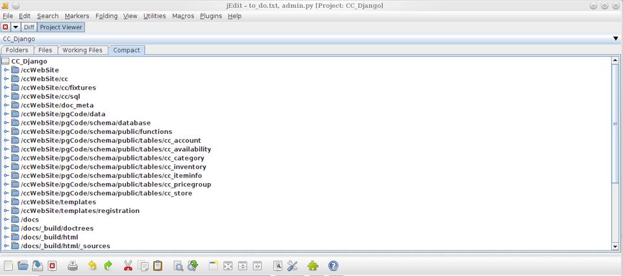Screen dimensions: 623x276
Task: Click the Help question mark icon
Action: [334, 266]
